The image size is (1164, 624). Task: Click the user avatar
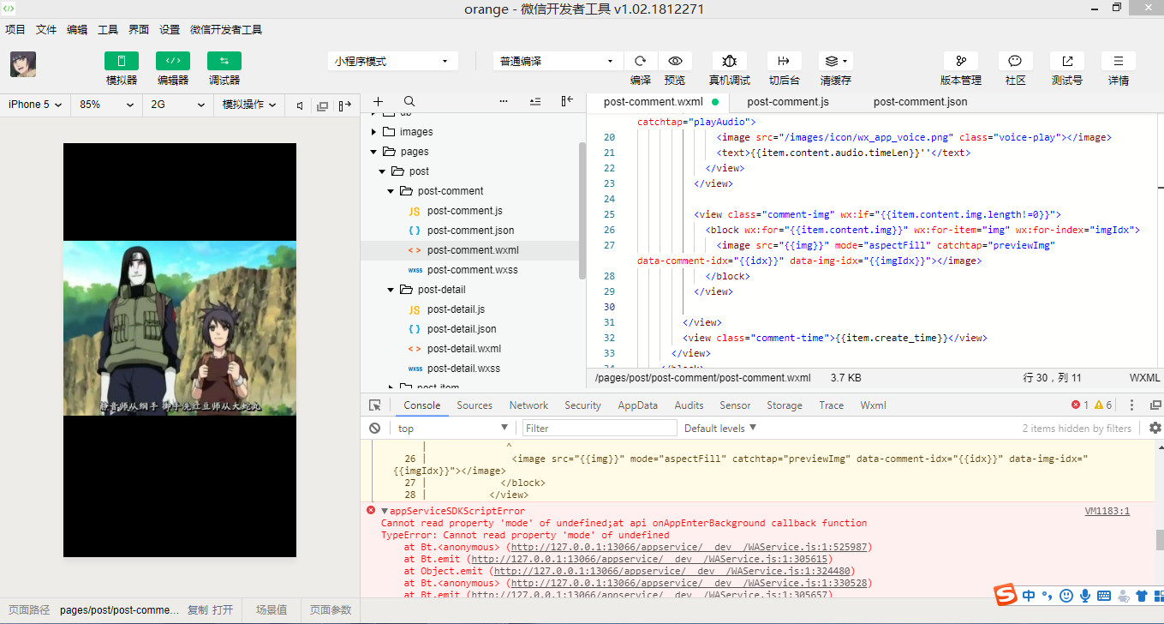pyautogui.click(x=22, y=65)
